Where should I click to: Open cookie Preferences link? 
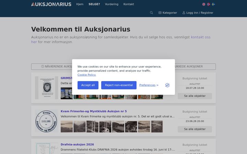coord(147,85)
